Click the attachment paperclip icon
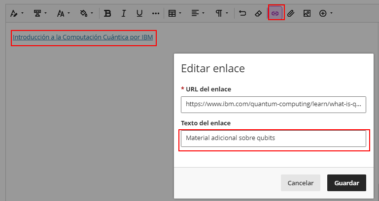The height and width of the screenshot is (201, 379). click(x=291, y=13)
